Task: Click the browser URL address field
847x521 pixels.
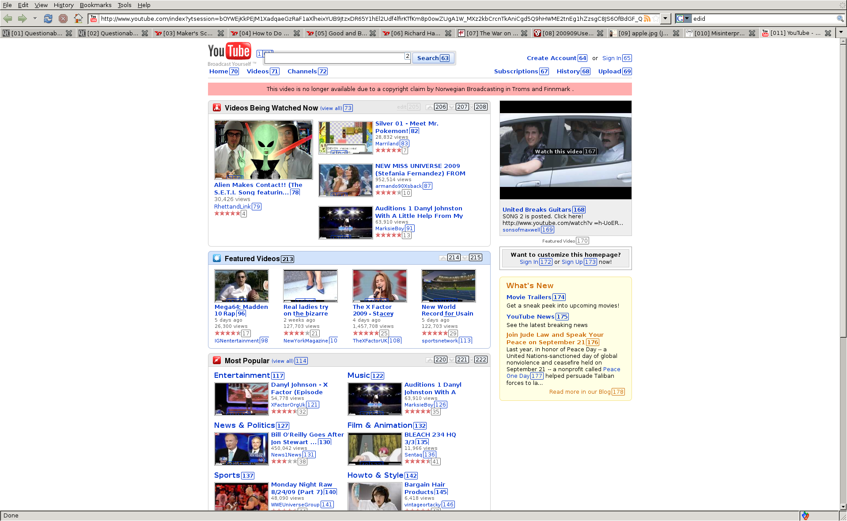Action: (371, 19)
